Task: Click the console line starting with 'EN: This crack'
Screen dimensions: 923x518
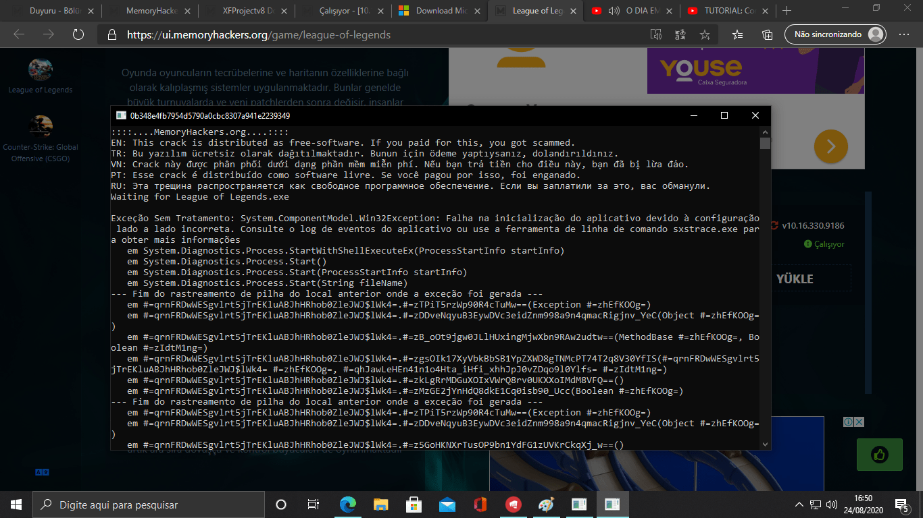Action: point(343,143)
